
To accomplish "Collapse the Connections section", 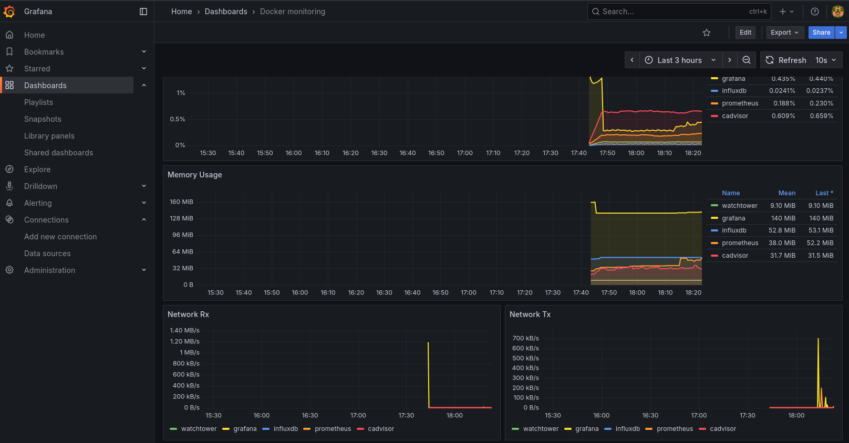I will [x=143, y=220].
